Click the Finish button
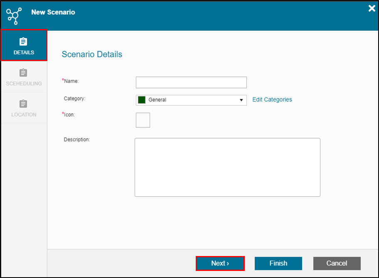Viewport: 379px width, 278px height. (278, 263)
